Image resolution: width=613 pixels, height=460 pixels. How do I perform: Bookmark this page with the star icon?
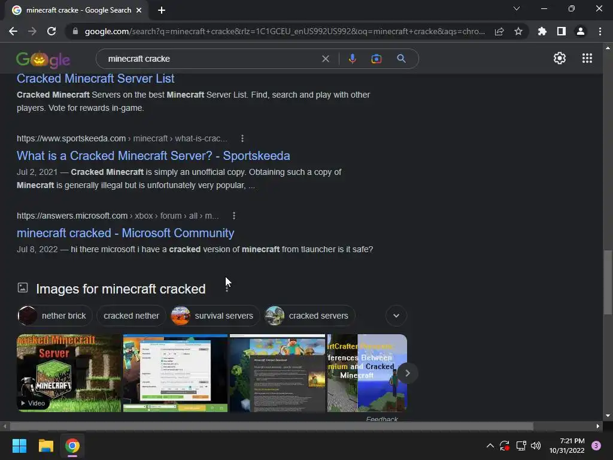[x=518, y=31]
